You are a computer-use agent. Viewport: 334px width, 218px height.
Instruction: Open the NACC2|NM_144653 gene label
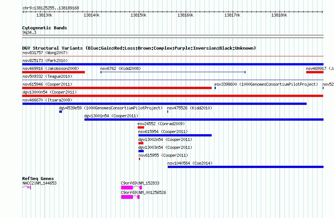39,183
